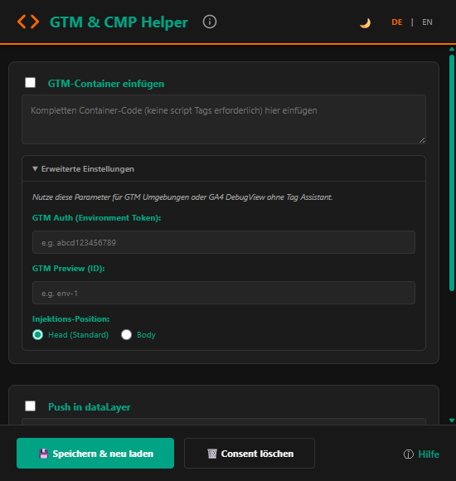Click the Speichern & neu laden button
The height and width of the screenshot is (481, 456).
(95, 454)
